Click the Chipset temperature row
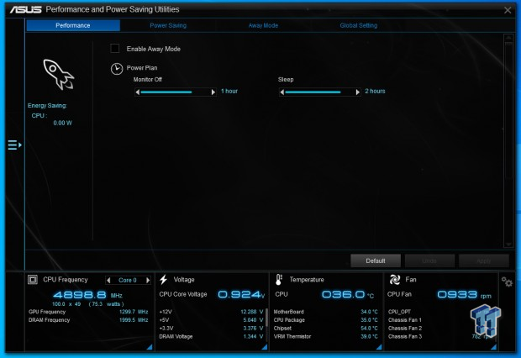The image size is (521, 358). pos(326,328)
